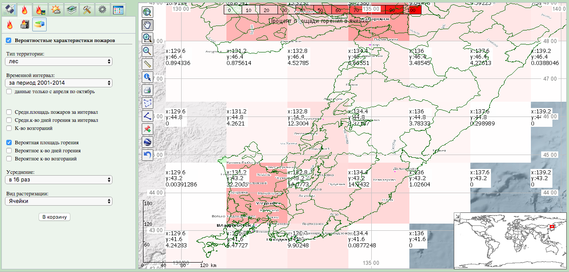This screenshot has height=272, width=569.
Task: Open map in Google Earth globe icon
Action: [147, 142]
